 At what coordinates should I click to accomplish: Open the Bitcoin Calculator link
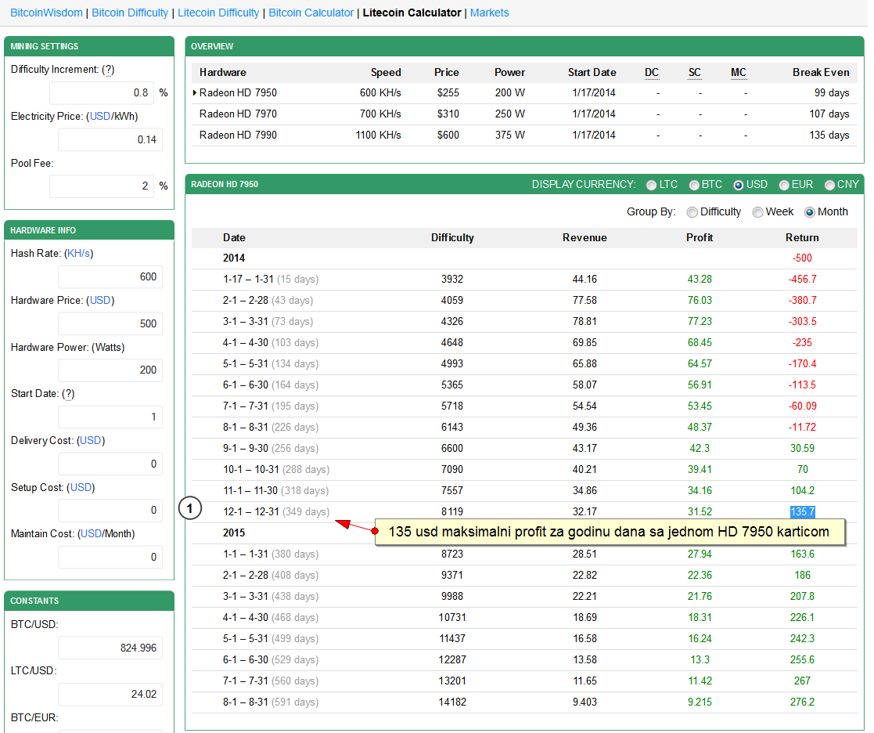[311, 13]
